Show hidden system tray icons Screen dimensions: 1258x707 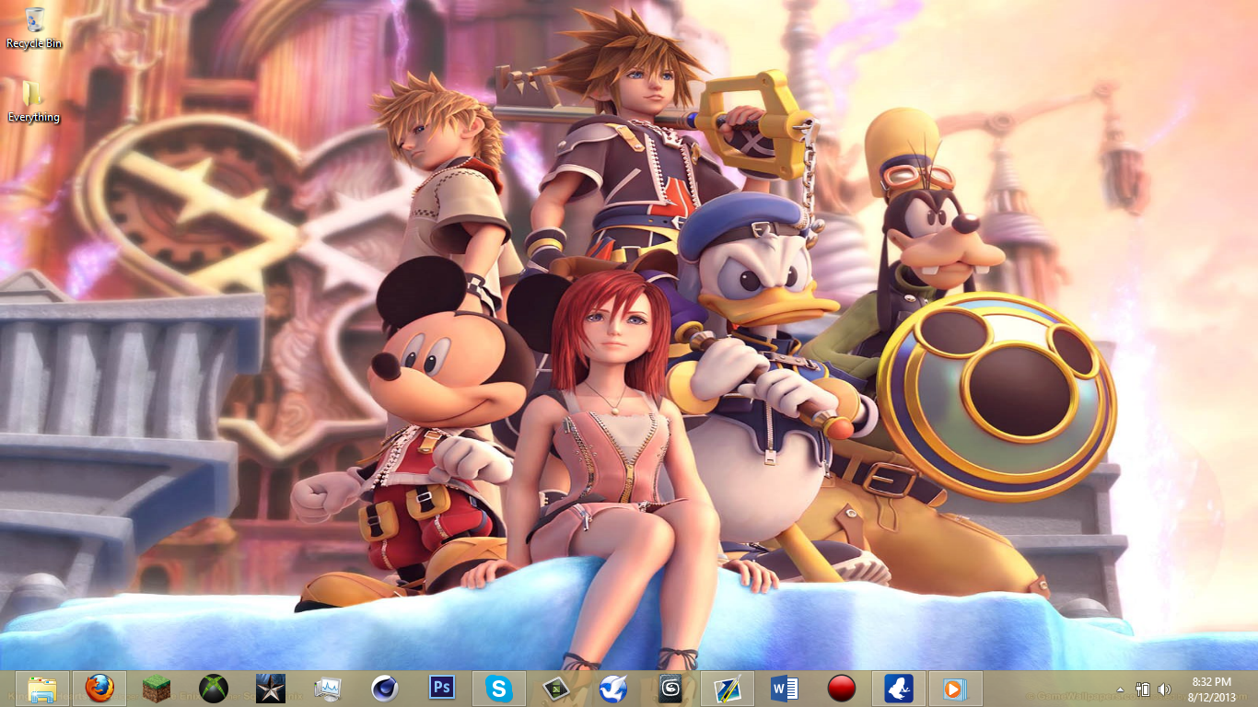(1120, 690)
